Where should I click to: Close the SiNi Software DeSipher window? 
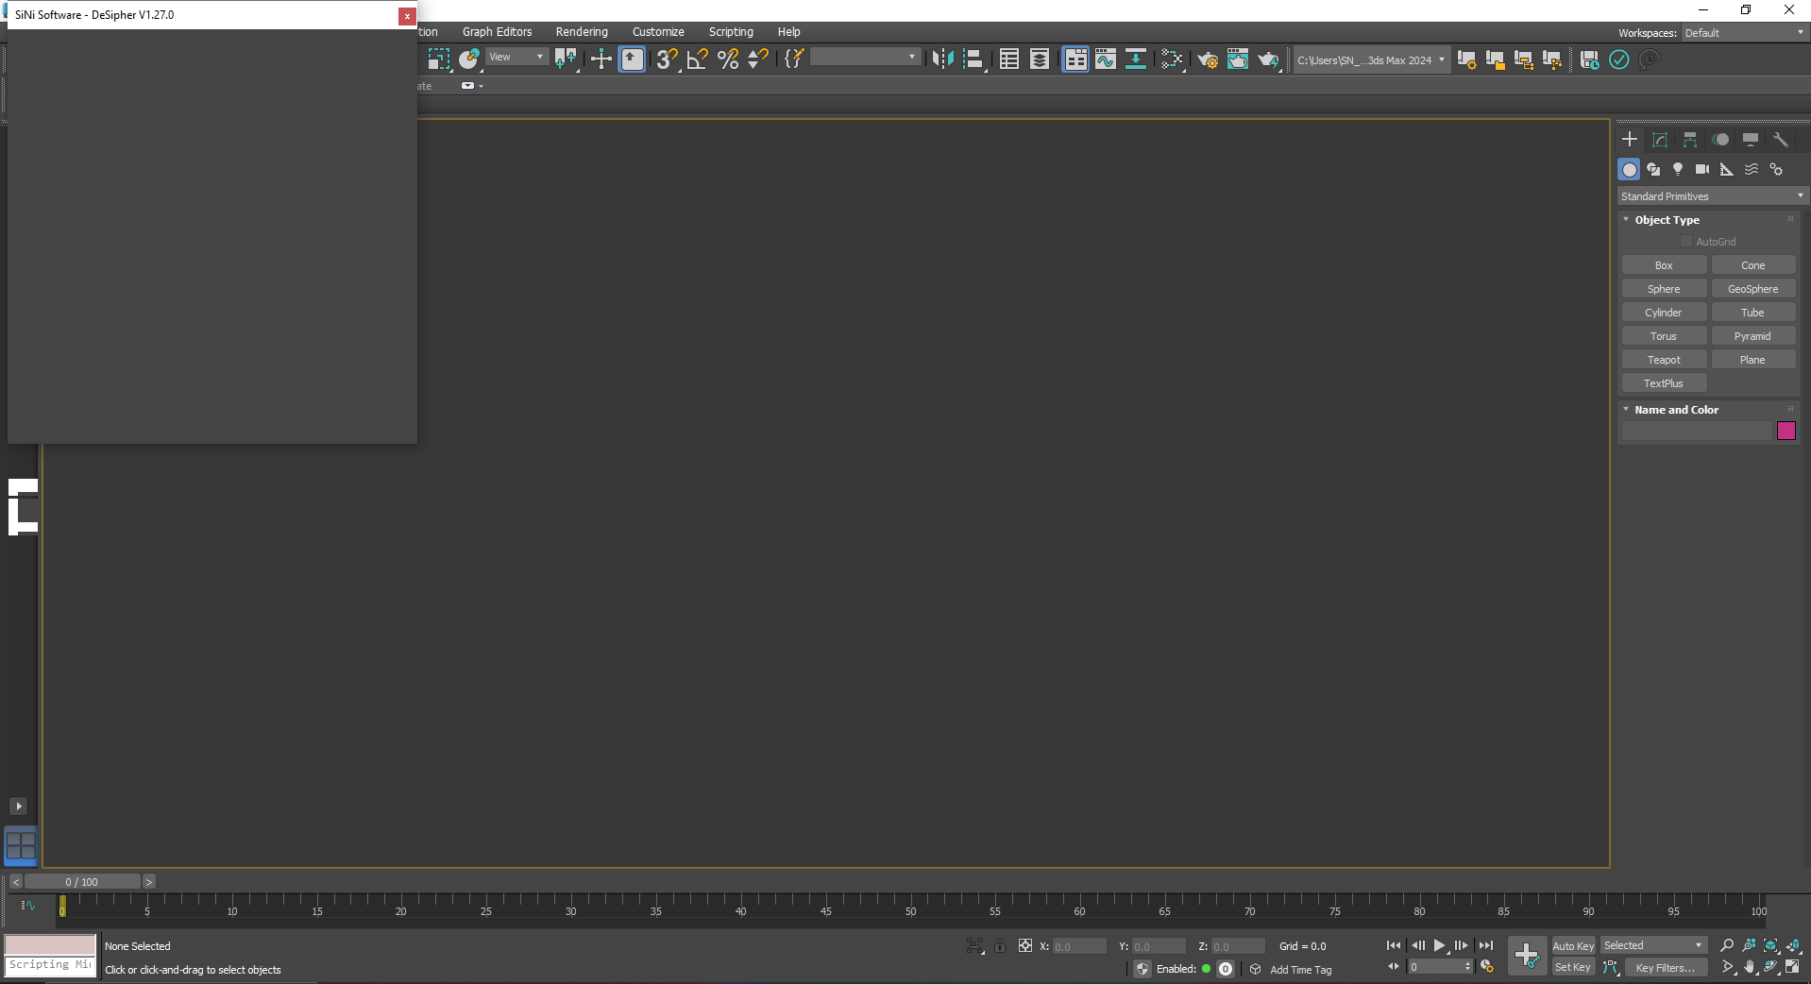point(407,16)
